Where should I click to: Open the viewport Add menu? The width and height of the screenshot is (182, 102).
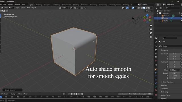pos(28,8)
